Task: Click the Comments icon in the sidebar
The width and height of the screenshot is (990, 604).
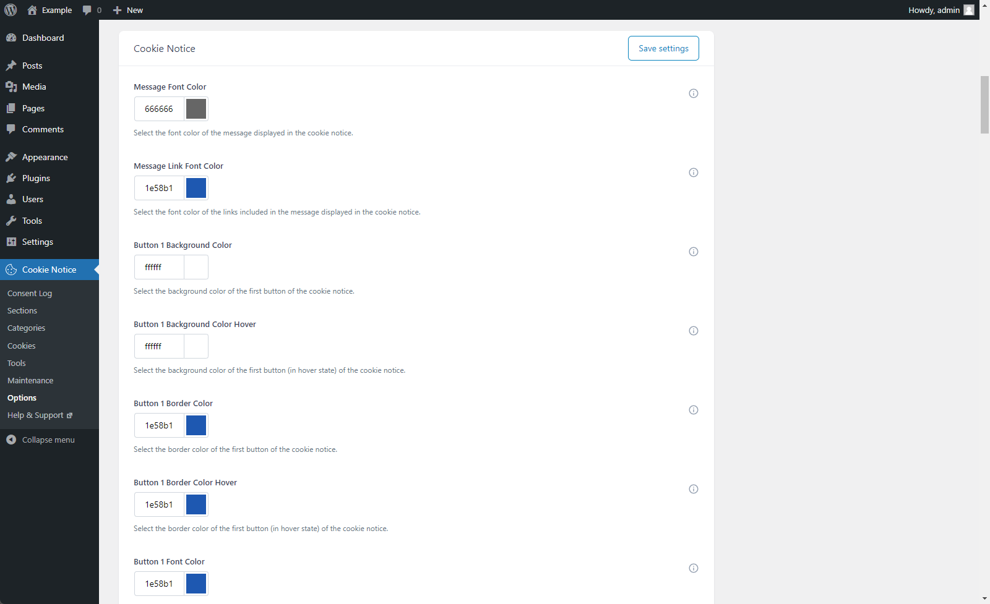Action: point(11,129)
